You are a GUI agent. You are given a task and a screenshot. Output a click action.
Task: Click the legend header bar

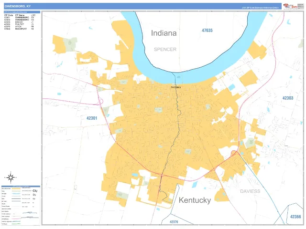[21, 187]
